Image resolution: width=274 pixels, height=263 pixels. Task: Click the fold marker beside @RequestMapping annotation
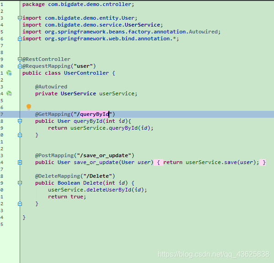point(20,66)
